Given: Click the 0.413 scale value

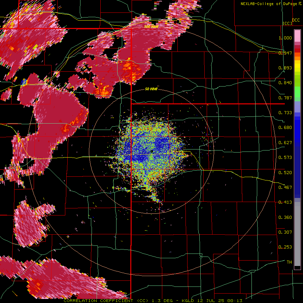Looking at the screenshot, I should [x=285, y=202].
